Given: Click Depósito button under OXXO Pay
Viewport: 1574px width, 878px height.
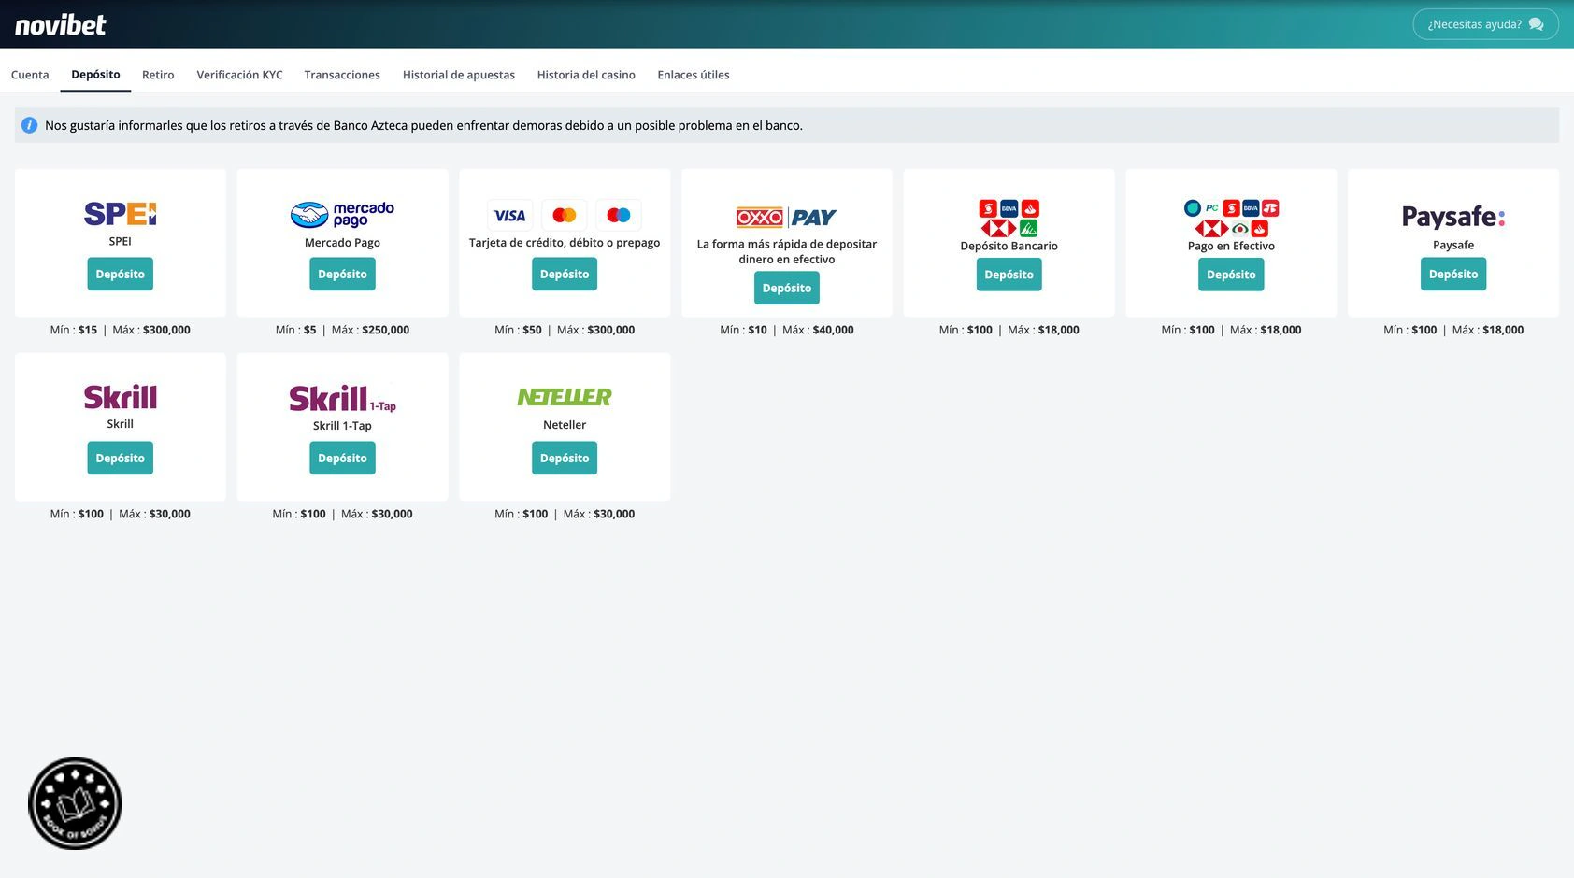Looking at the screenshot, I should [x=787, y=289].
